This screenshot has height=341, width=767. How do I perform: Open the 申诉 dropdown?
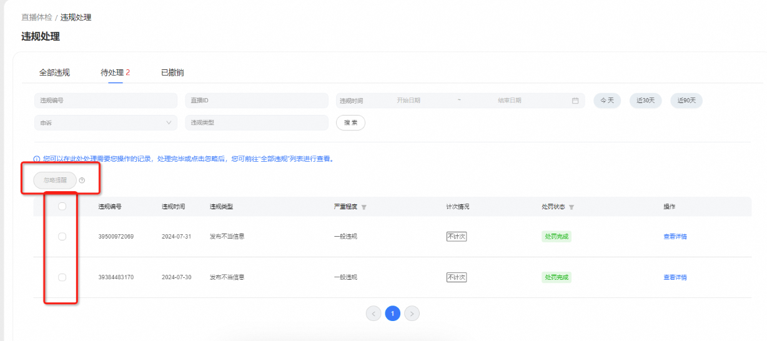click(x=106, y=123)
